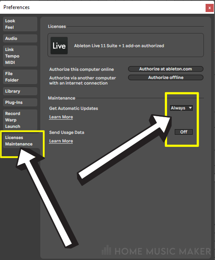This screenshot has width=215, height=260.
Task: Open the Link Tempo MIDI tab
Action: pos(20,56)
